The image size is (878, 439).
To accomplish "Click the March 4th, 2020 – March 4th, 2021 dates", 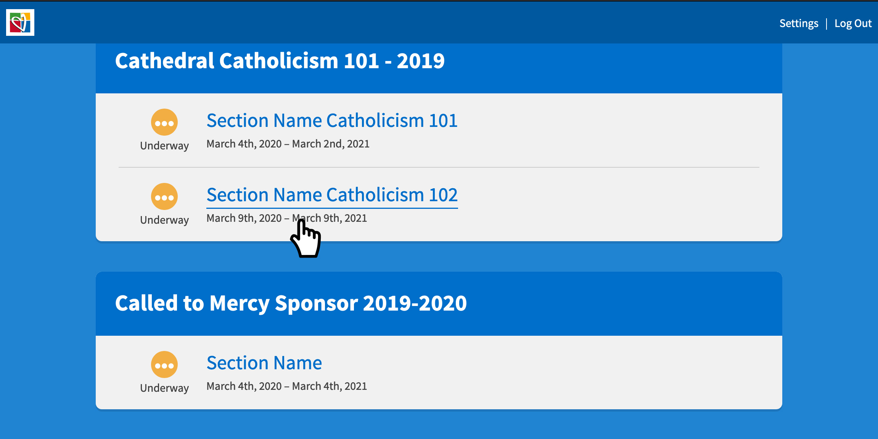I will (287, 386).
